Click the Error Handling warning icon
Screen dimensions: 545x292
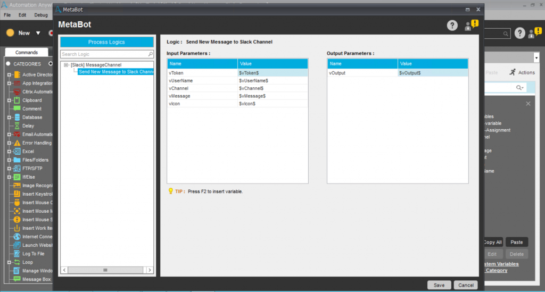point(16,143)
